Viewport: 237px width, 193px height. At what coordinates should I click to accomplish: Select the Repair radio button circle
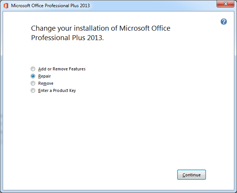33,76
